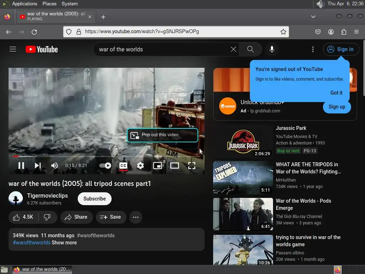This screenshot has width=365, height=274.
Task: Open tracking protection shield icon
Action: [69, 32]
